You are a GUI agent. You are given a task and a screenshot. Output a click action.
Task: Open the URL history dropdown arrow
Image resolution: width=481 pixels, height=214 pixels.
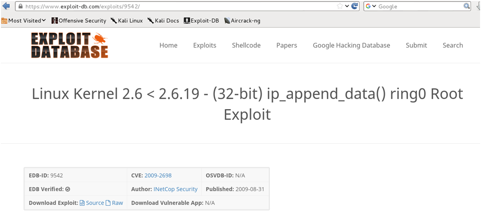click(x=347, y=6)
